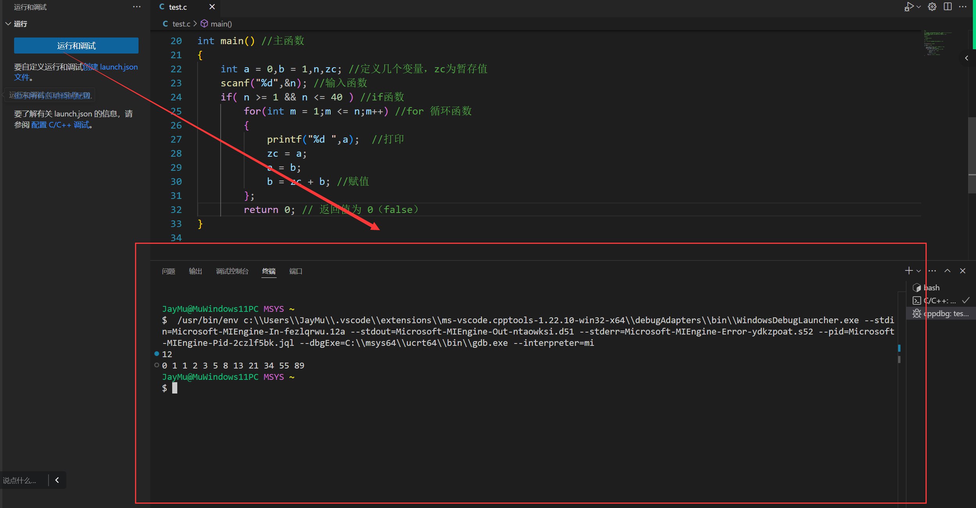Create a new terminal with plus icon
Screen dimensions: 976x508
click(x=909, y=271)
